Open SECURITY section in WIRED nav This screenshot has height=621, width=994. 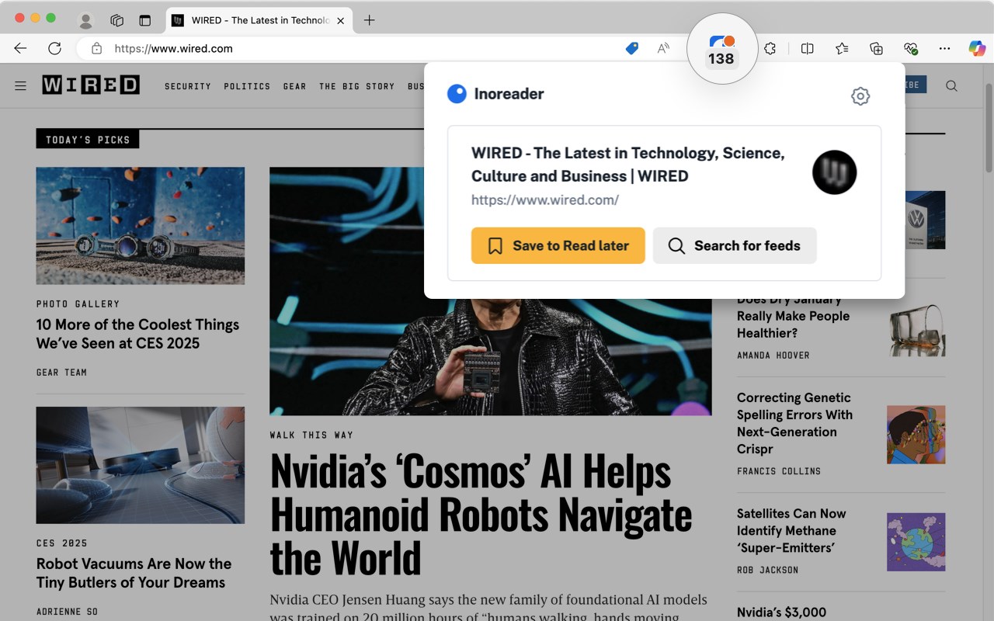point(188,86)
